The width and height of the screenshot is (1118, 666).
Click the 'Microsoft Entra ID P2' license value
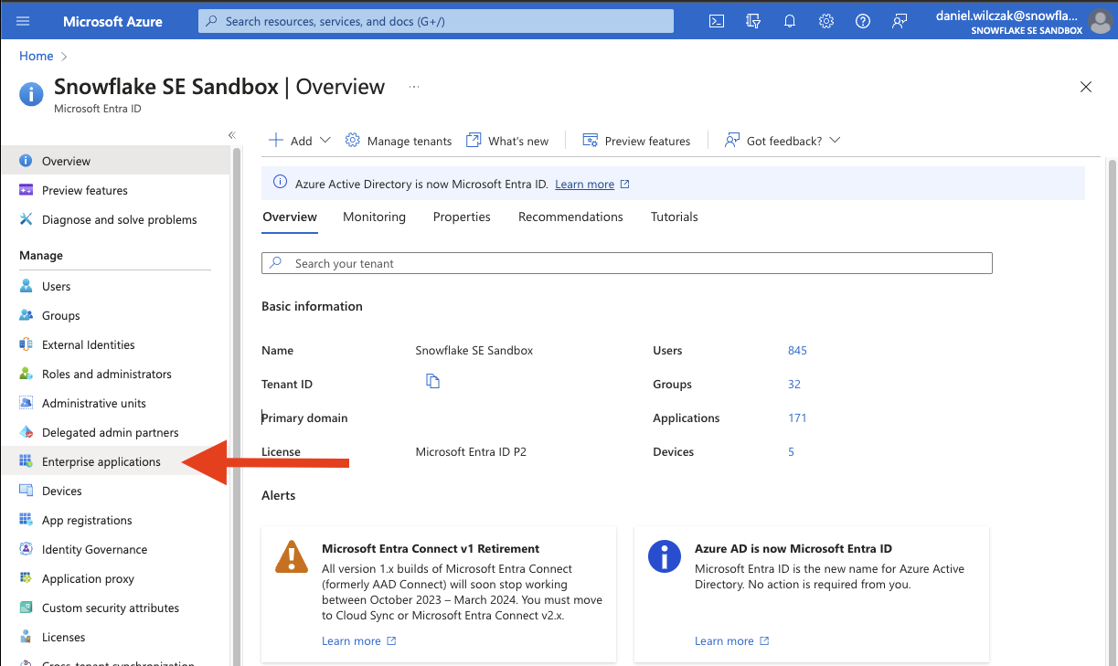click(471, 452)
